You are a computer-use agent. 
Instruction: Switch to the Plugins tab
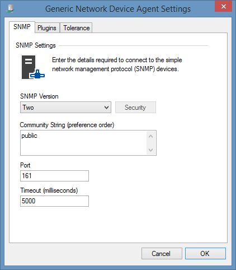click(x=47, y=28)
